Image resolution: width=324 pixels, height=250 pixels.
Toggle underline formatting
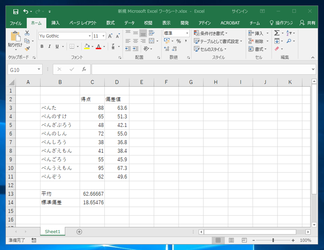pyautogui.click(x=57, y=47)
